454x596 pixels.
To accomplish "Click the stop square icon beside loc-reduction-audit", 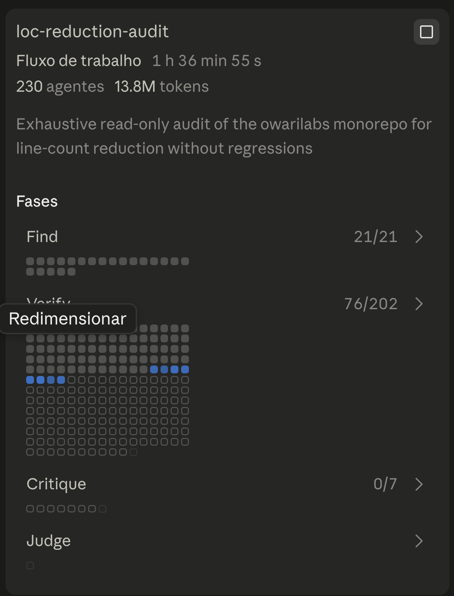I will pos(426,32).
